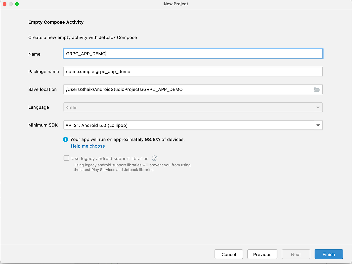The width and height of the screenshot is (352, 264).
Task: Expand the Minimum SDK dropdown
Action: (x=193, y=125)
